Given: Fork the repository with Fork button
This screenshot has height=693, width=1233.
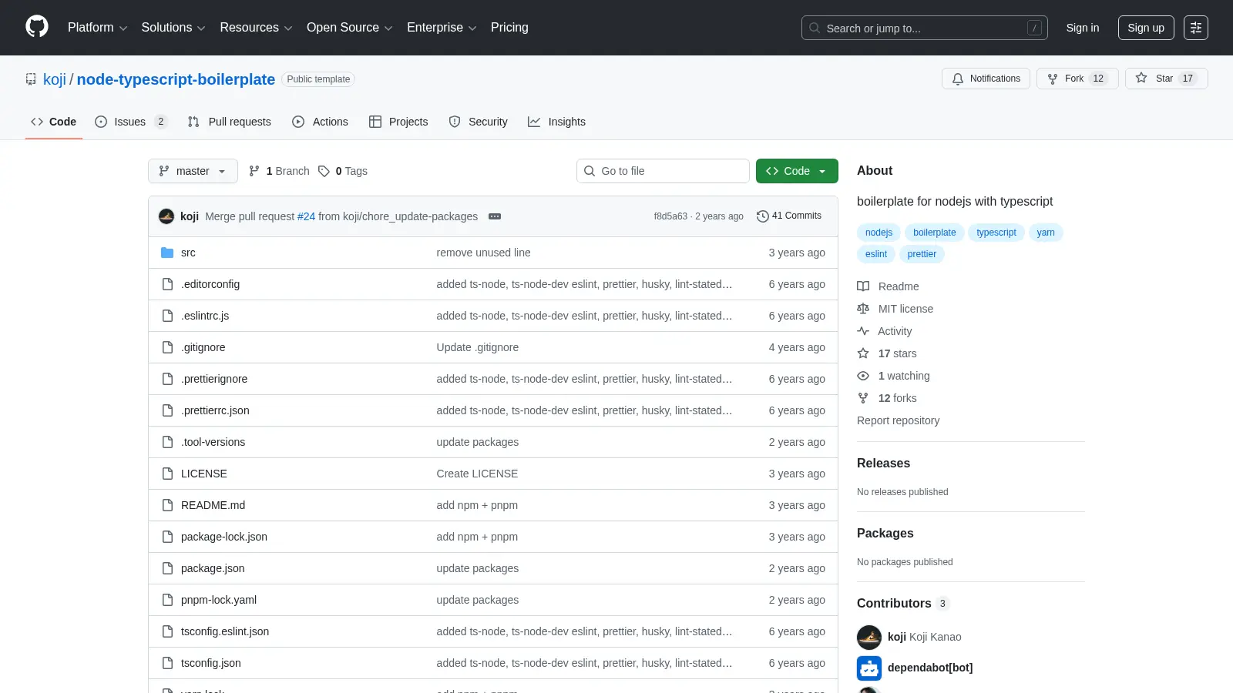Looking at the screenshot, I should pyautogui.click(x=1077, y=79).
